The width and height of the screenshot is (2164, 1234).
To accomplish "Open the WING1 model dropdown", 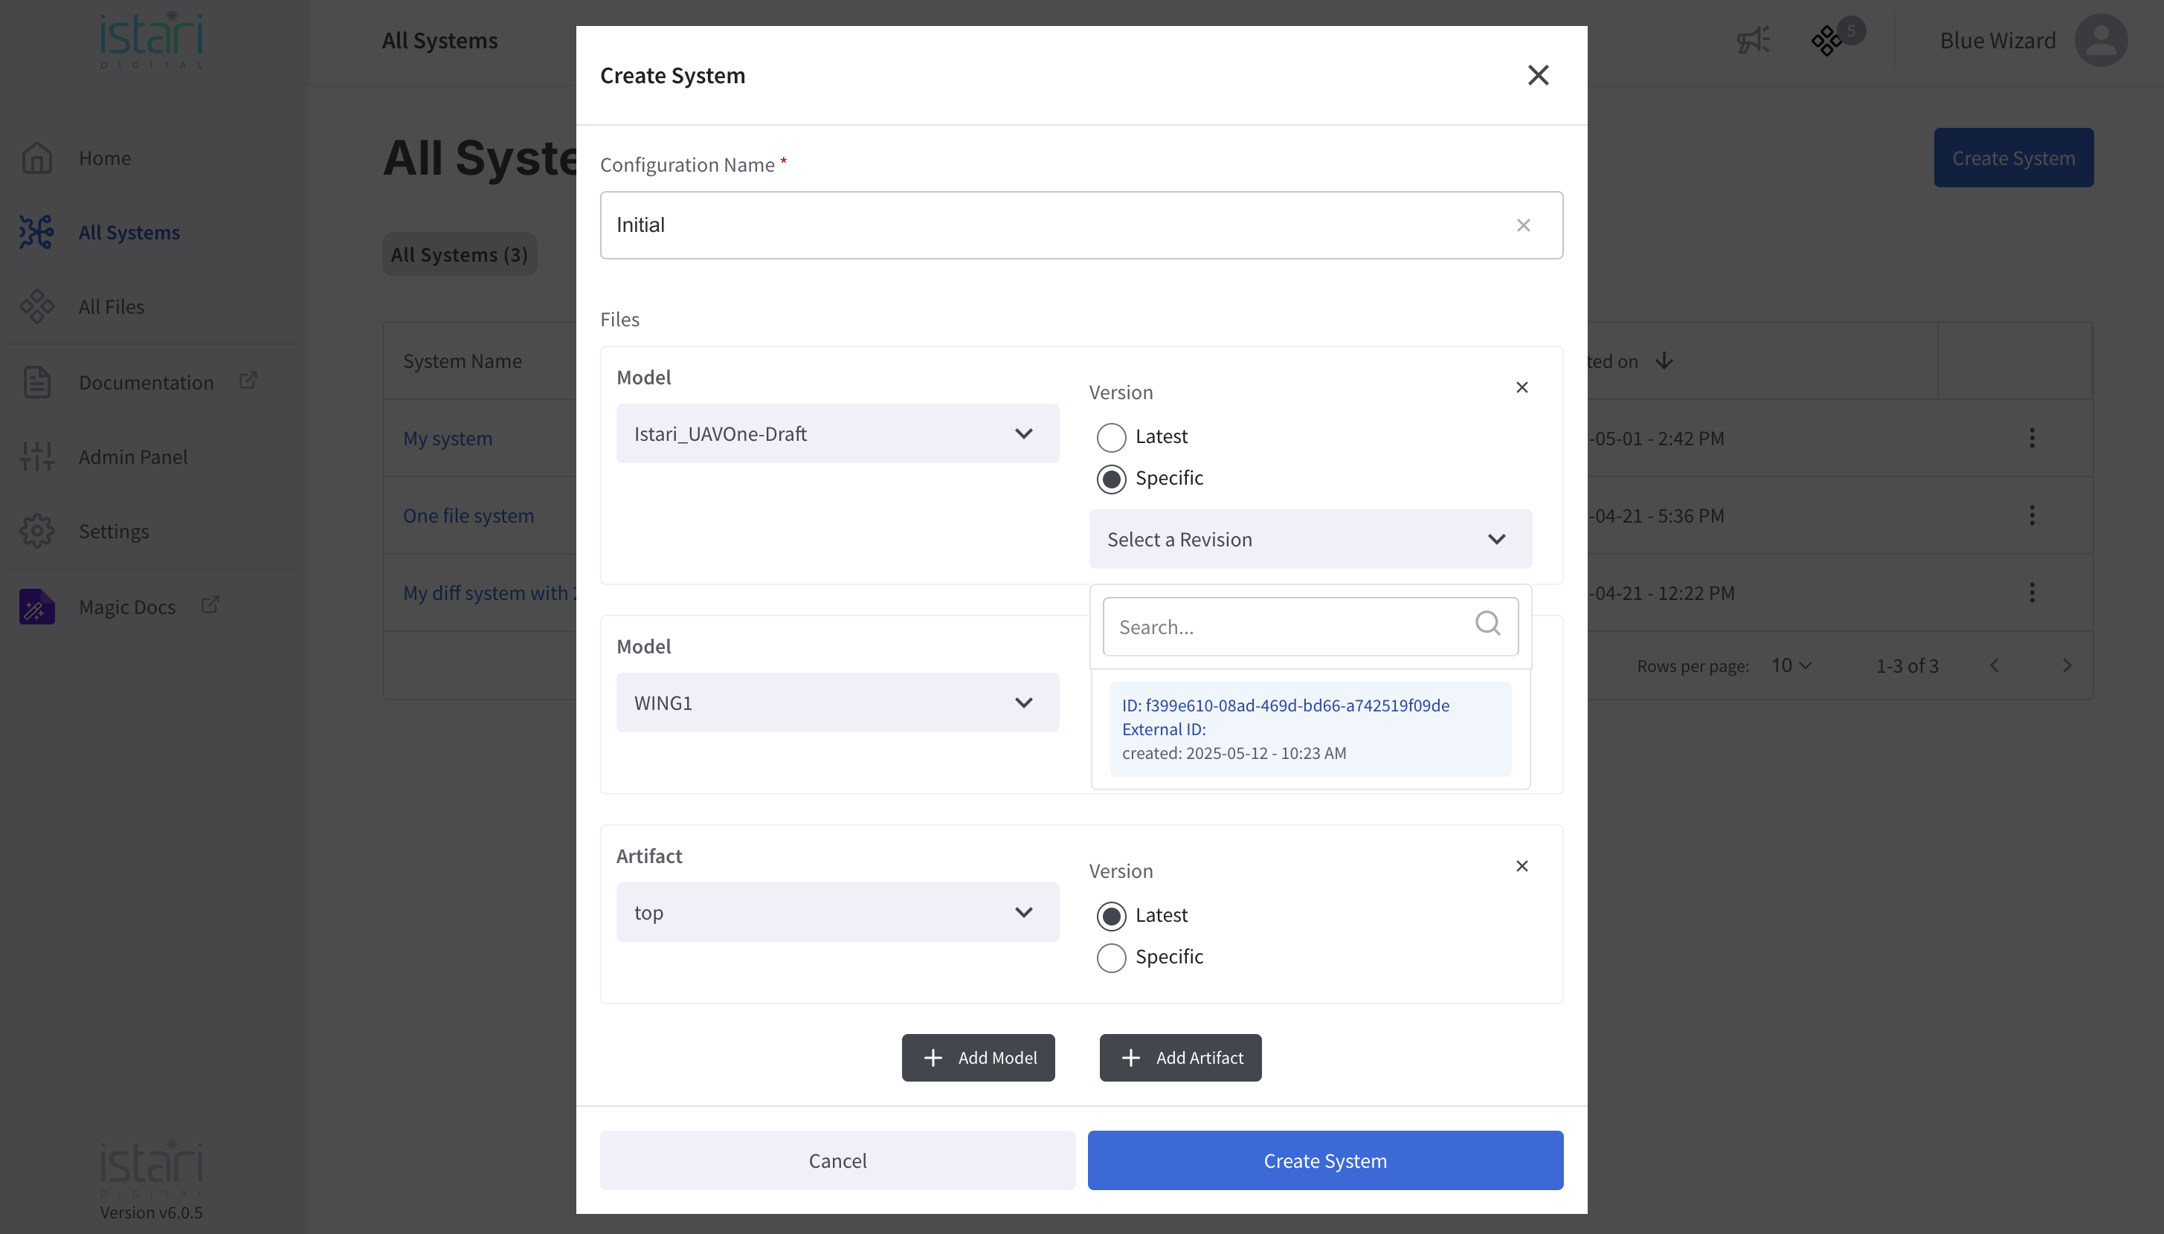I will 837,702.
